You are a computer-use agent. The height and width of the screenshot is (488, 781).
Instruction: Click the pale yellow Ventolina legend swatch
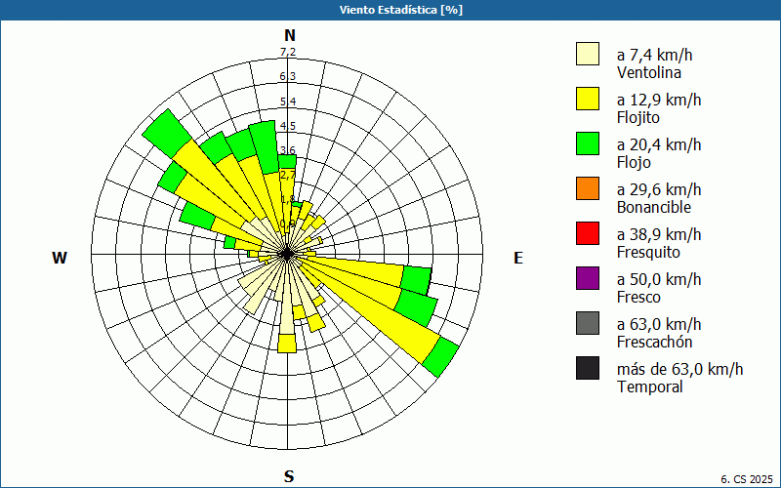[x=588, y=54]
